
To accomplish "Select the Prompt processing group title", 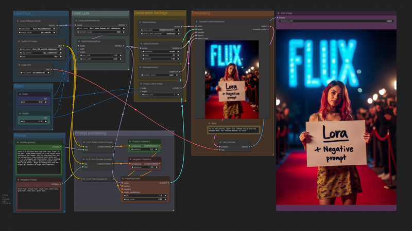I will [91, 133].
